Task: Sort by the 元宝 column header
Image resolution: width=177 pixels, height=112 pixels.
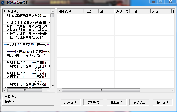Action: (91, 11)
